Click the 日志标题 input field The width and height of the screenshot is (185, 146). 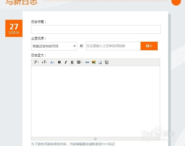96,29
